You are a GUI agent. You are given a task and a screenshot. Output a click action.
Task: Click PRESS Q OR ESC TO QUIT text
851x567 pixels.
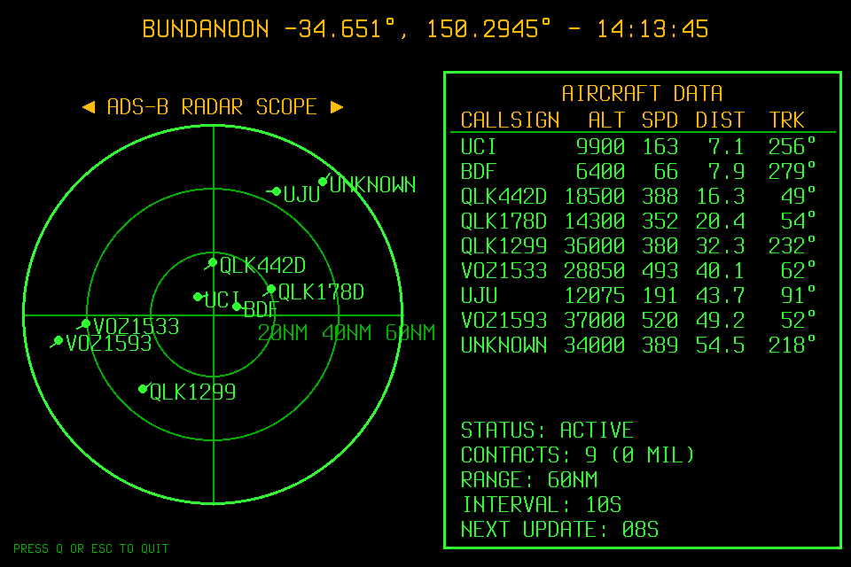[x=92, y=548]
